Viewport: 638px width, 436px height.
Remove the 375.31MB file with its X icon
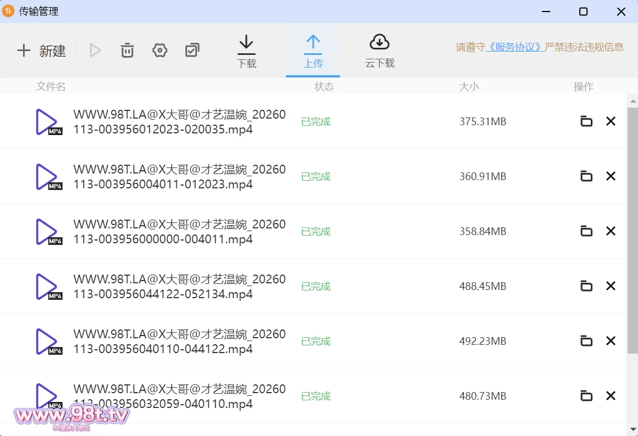coord(611,121)
